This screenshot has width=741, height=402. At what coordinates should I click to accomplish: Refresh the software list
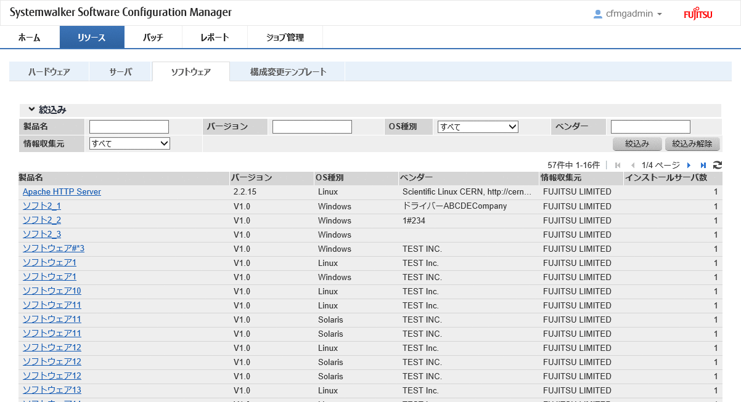pos(718,165)
